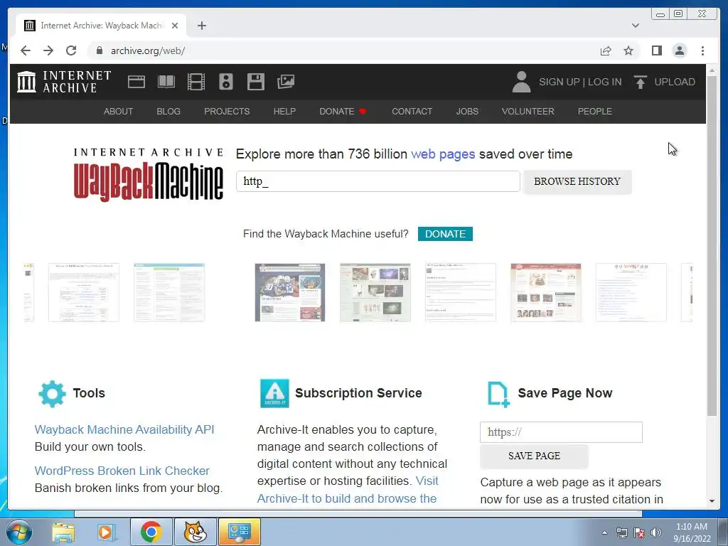
Task: Open the Images icon in navbar
Action: [x=286, y=82]
